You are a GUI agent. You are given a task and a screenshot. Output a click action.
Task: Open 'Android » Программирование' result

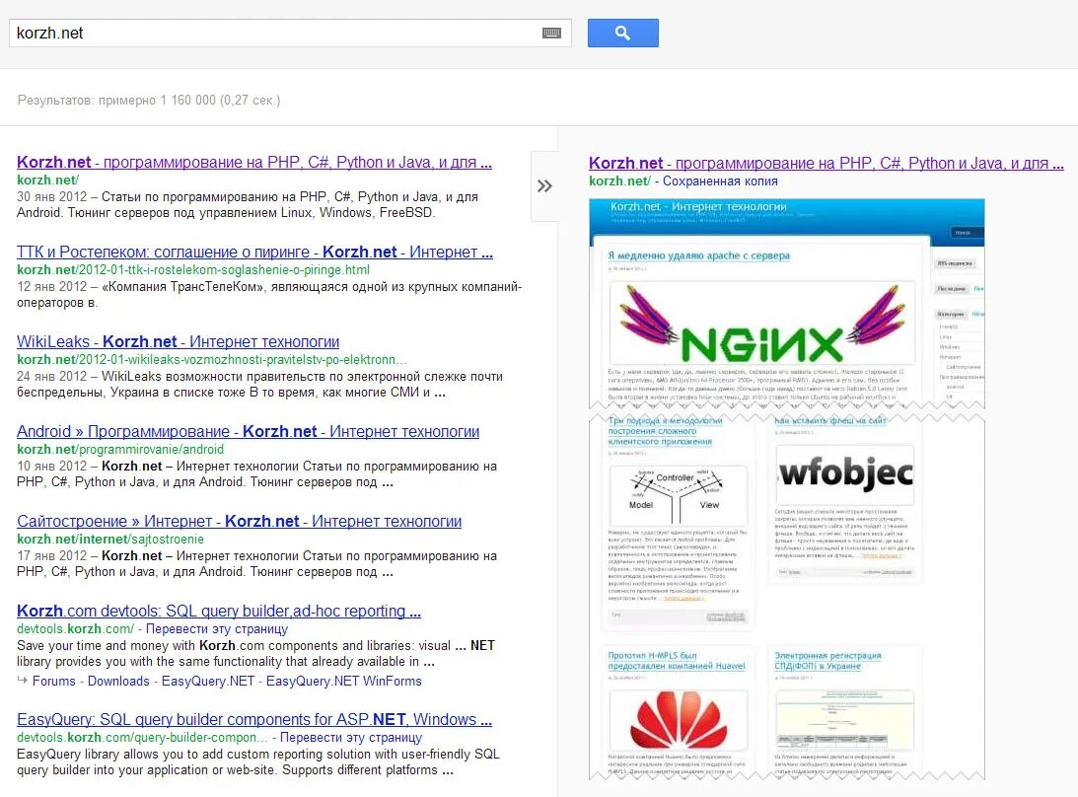pyautogui.click(x=249, y=432)
